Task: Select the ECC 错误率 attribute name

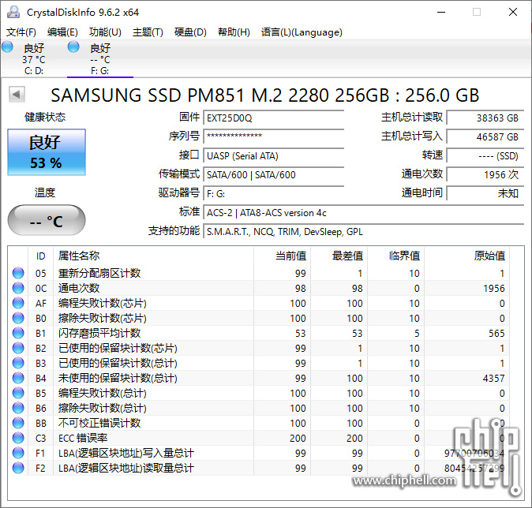Action: point(83,438)
